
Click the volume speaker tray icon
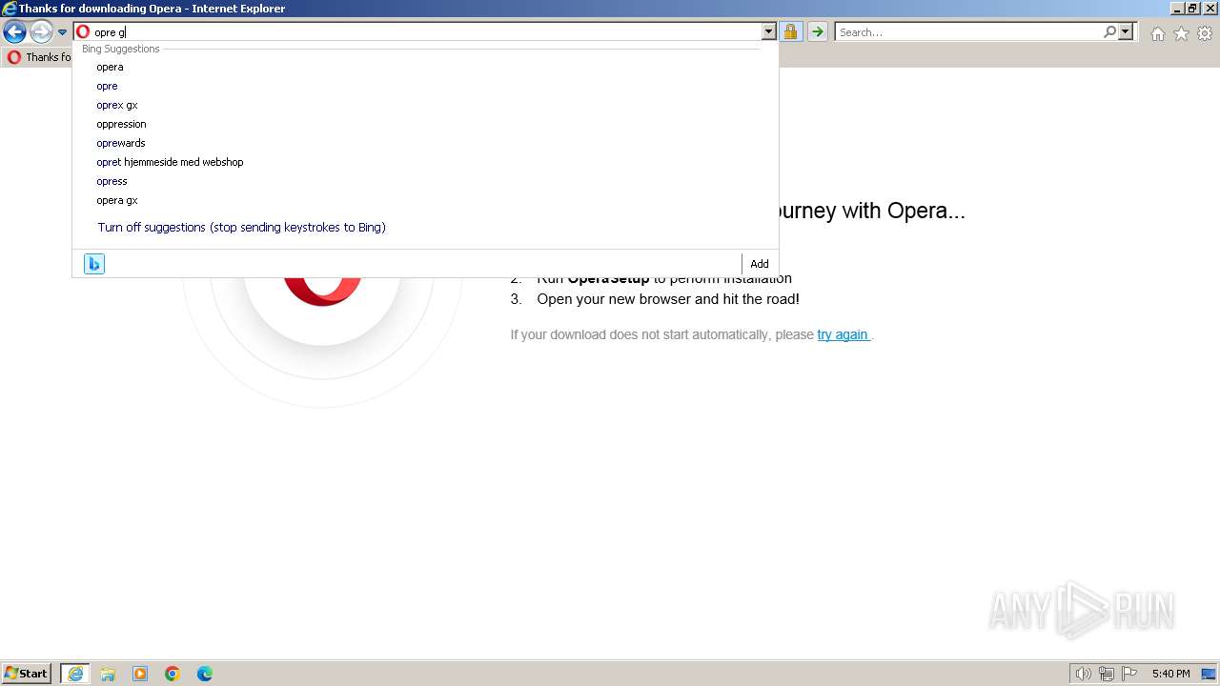coord(1084,674)
